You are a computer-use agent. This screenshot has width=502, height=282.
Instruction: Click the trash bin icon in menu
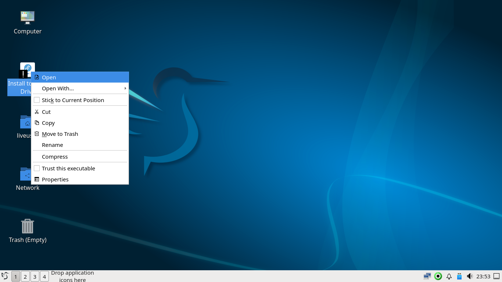(37, 134)
